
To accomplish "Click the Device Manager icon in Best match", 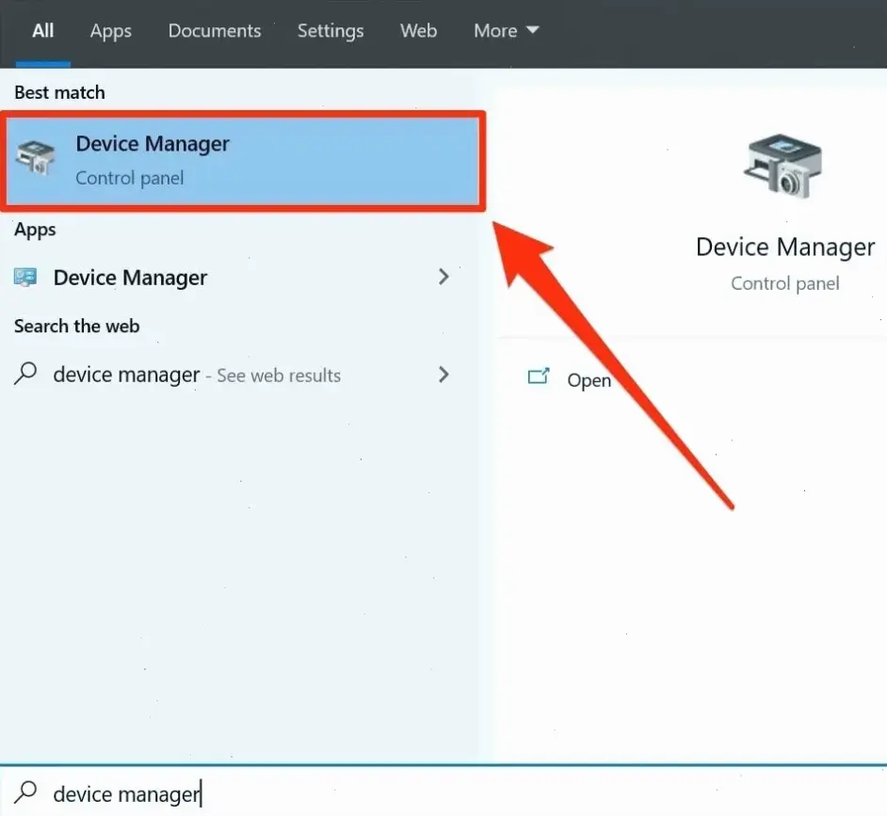I will tap(37, 159).
